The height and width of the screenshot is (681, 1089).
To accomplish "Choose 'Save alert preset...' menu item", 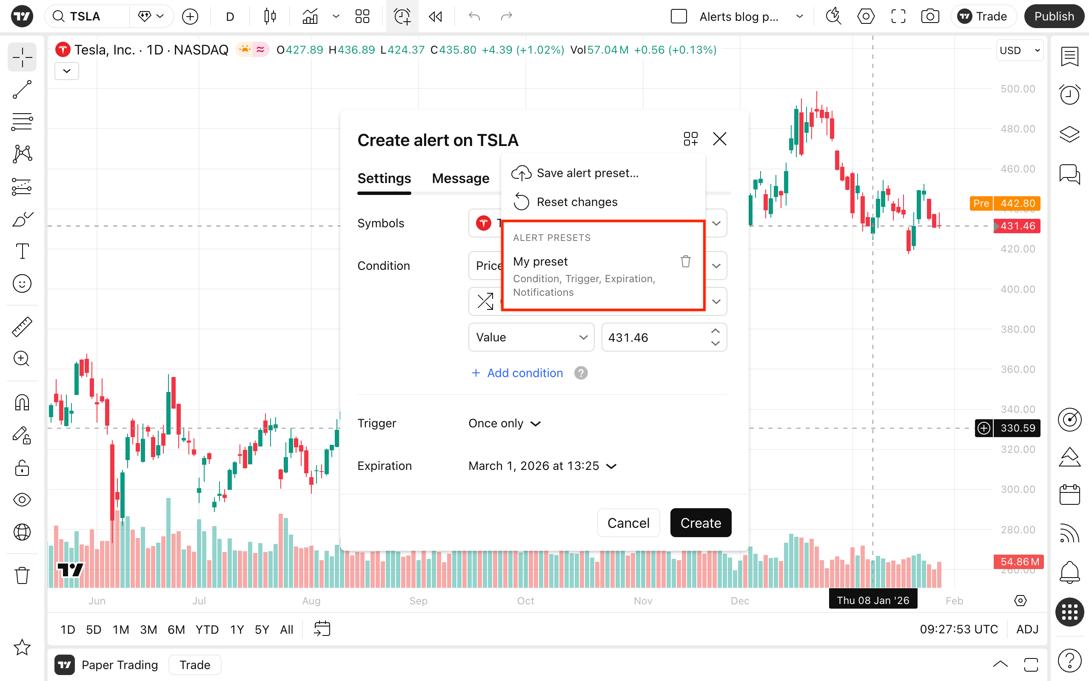I will [587, 173].
